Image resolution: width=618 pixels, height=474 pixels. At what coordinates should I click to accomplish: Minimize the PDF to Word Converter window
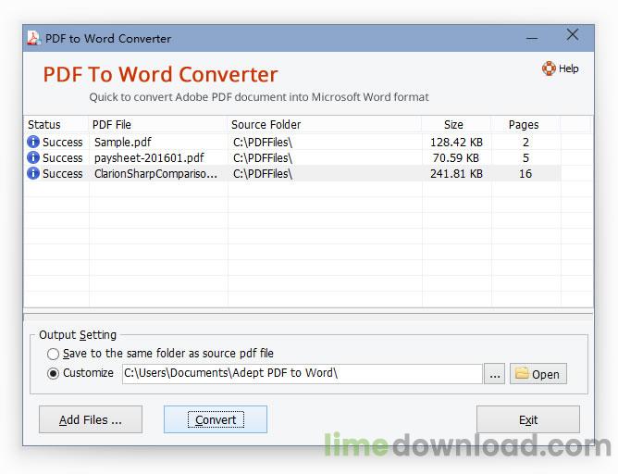point(532,37)
